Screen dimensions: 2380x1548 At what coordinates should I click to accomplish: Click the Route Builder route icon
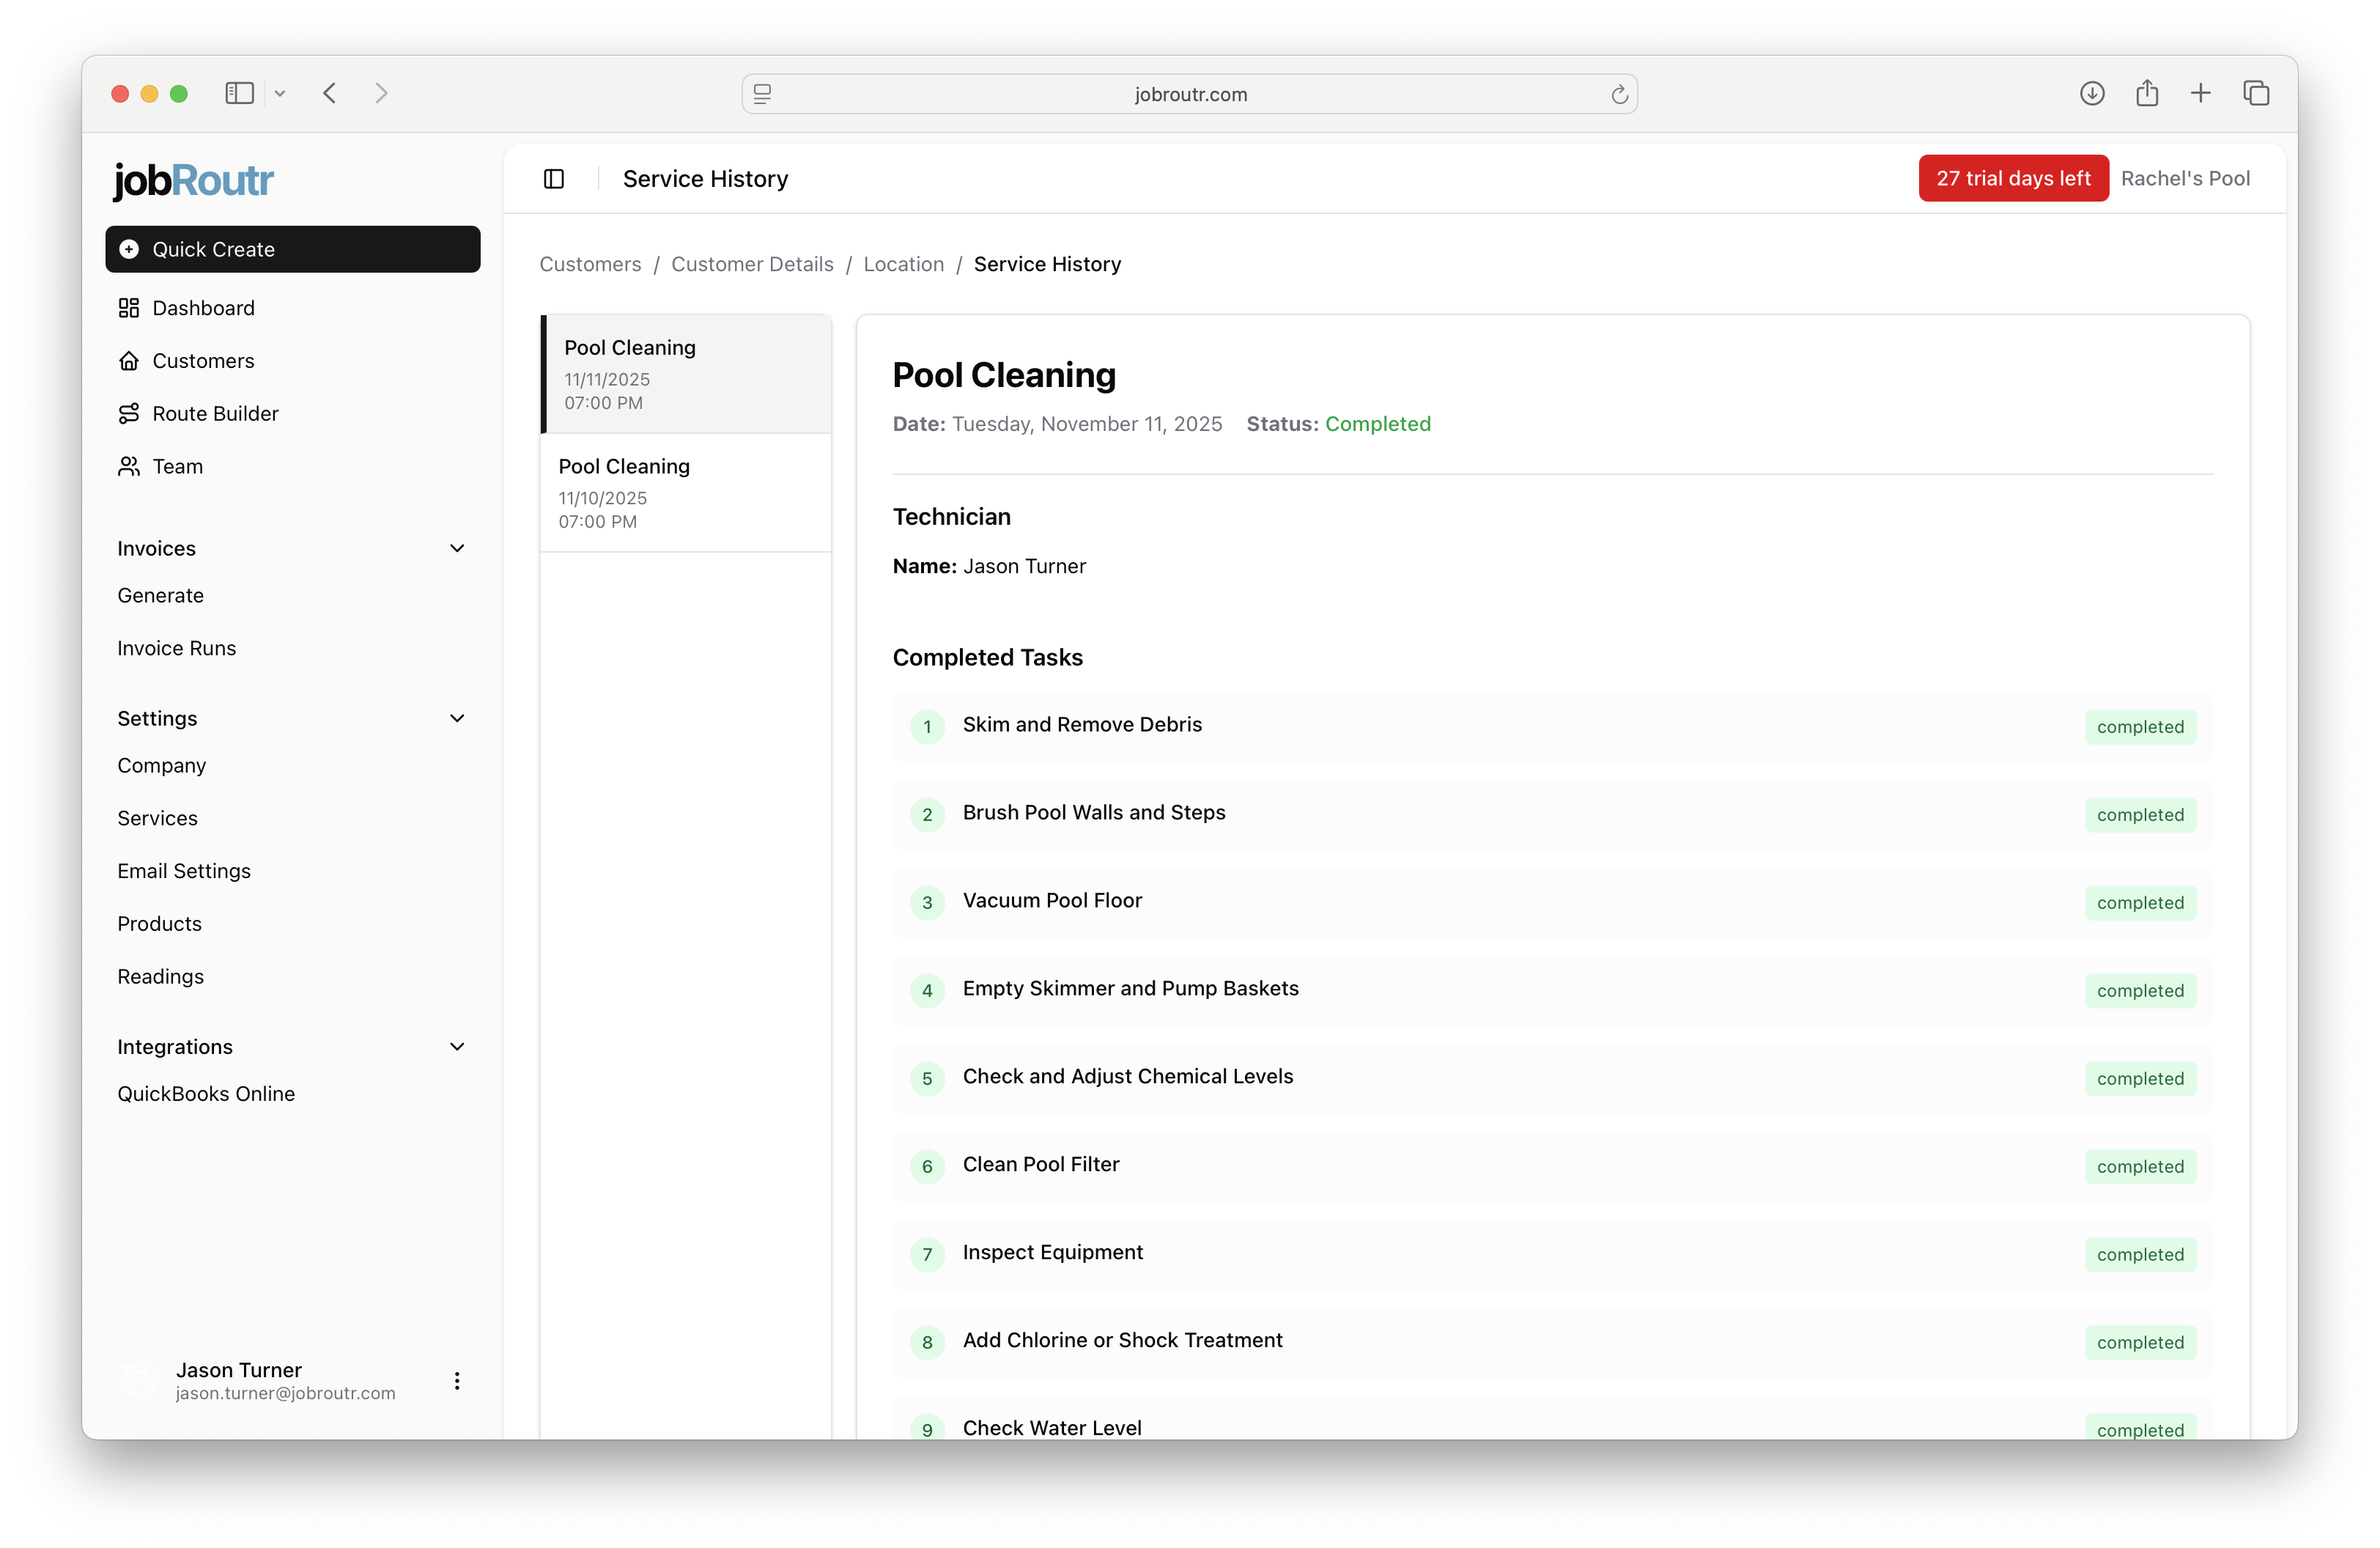pos(129,414)
